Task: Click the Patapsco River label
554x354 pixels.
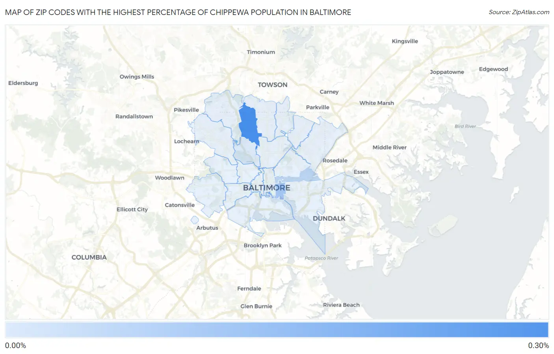Action: pyautogui.click(x=321, y=258)
